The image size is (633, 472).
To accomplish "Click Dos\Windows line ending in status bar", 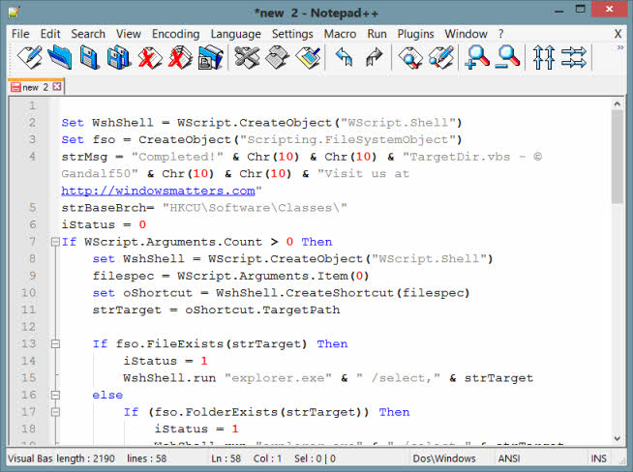I will [x=444, y=458].
